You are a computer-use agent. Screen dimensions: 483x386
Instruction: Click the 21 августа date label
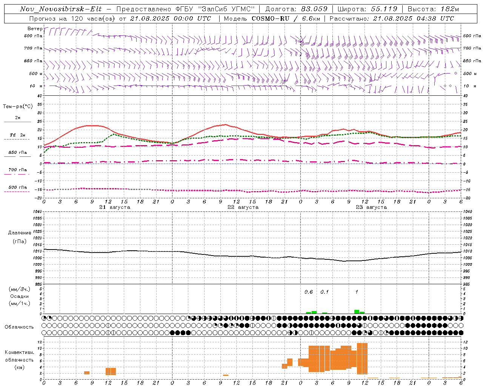115,207
